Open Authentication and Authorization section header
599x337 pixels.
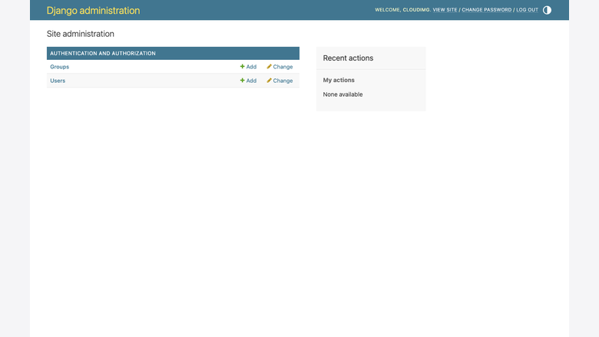tap(103, 54)
